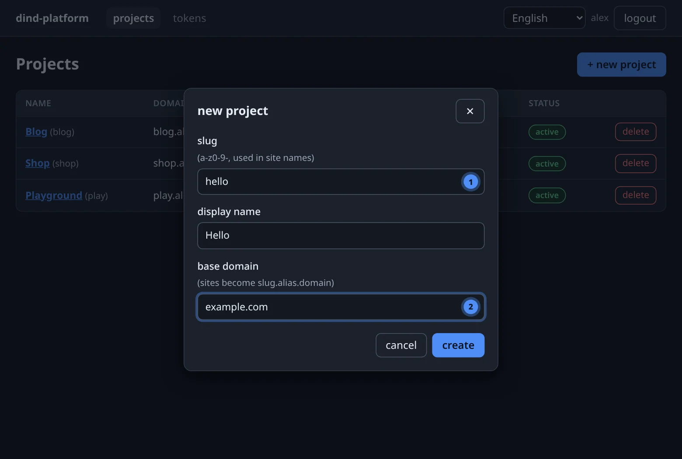The width and height of the screenshot is (682, 459).
Task: Click the Projects page heading
Action: coord(48,64)
